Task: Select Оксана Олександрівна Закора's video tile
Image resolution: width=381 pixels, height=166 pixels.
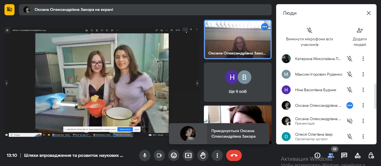Action: [238, 39]
